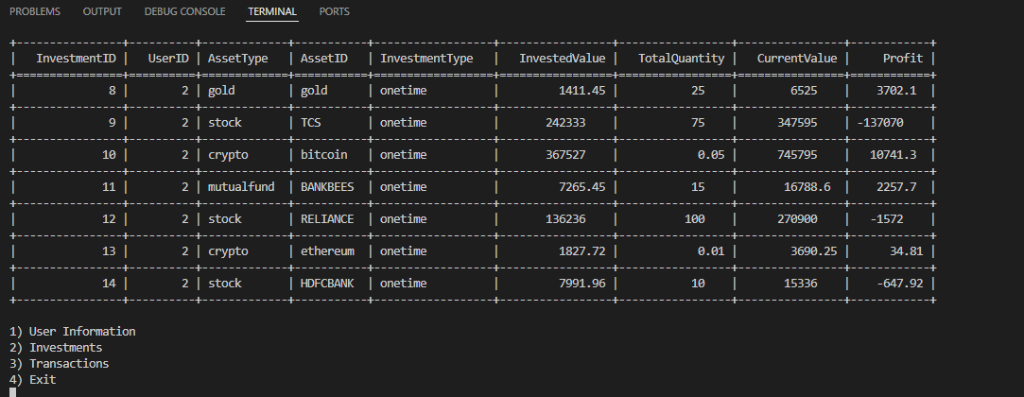This screenshot has height=397, width=1024.
Task: Click profit value -647.92
Action: pyautogui.click(x=900, y=283)
